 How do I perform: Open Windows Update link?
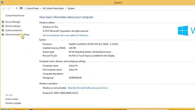(x=13, y=103)
